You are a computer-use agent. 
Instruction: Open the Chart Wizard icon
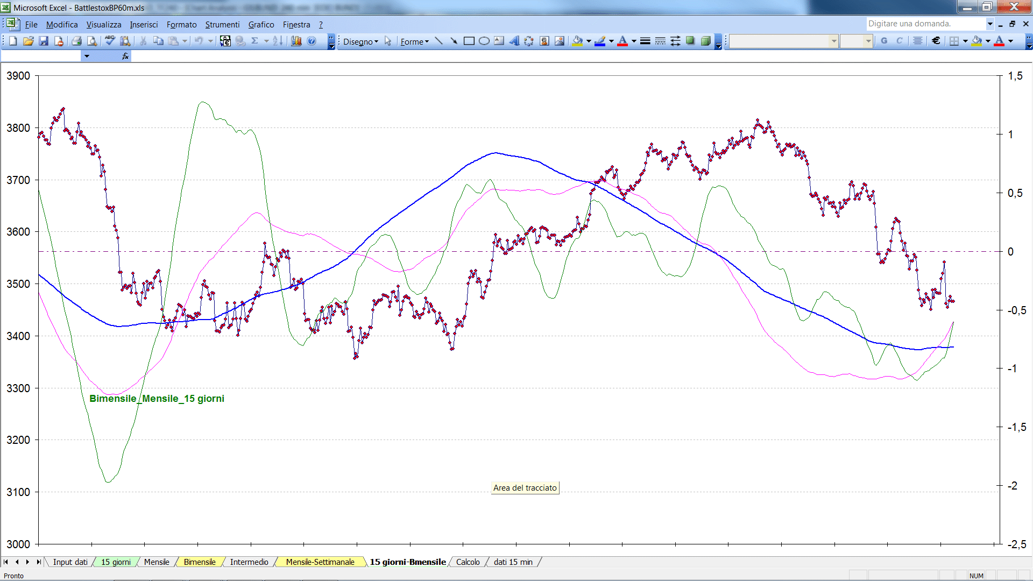pyautogui.click(x=296, y=41)
